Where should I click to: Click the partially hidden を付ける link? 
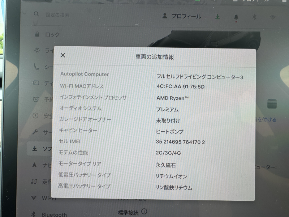266,120
